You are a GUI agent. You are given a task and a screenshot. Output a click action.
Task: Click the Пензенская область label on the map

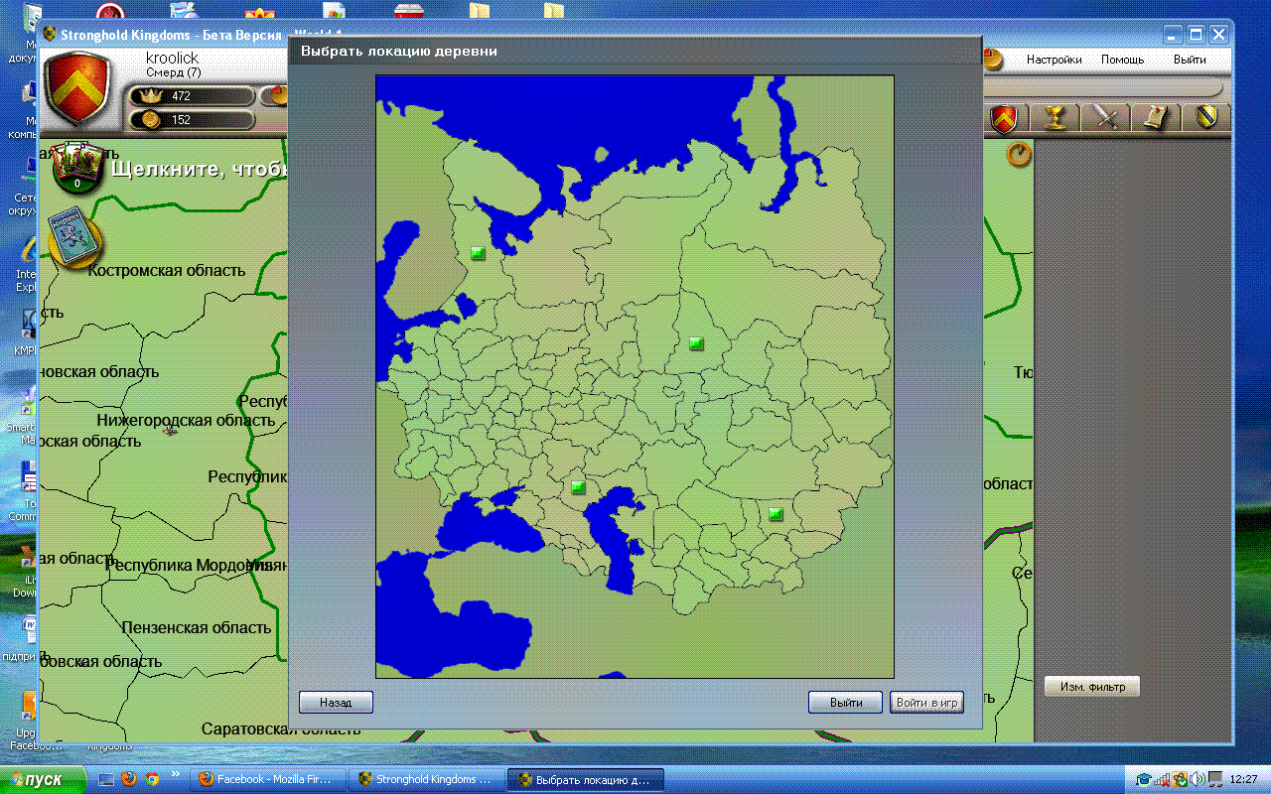point(196,627)
